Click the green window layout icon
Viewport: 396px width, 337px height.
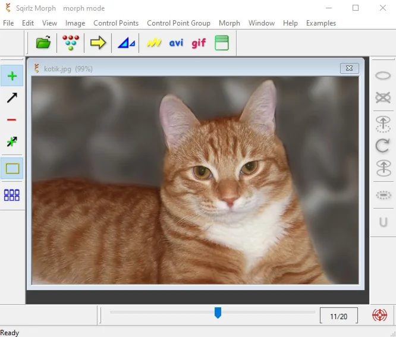click(x=222, y=43)
